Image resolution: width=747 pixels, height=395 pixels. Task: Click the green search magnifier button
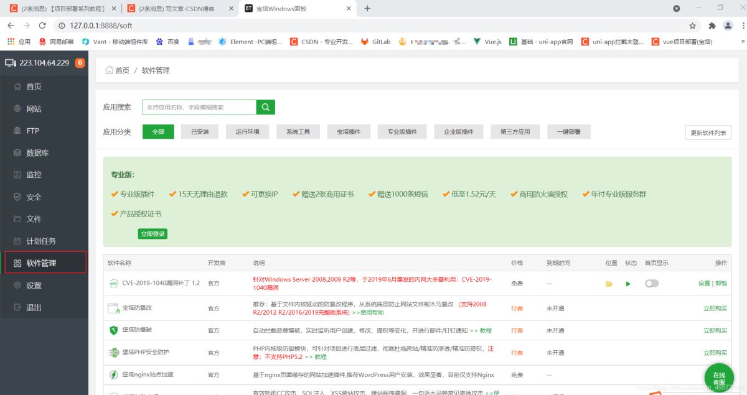pos(265,107)
